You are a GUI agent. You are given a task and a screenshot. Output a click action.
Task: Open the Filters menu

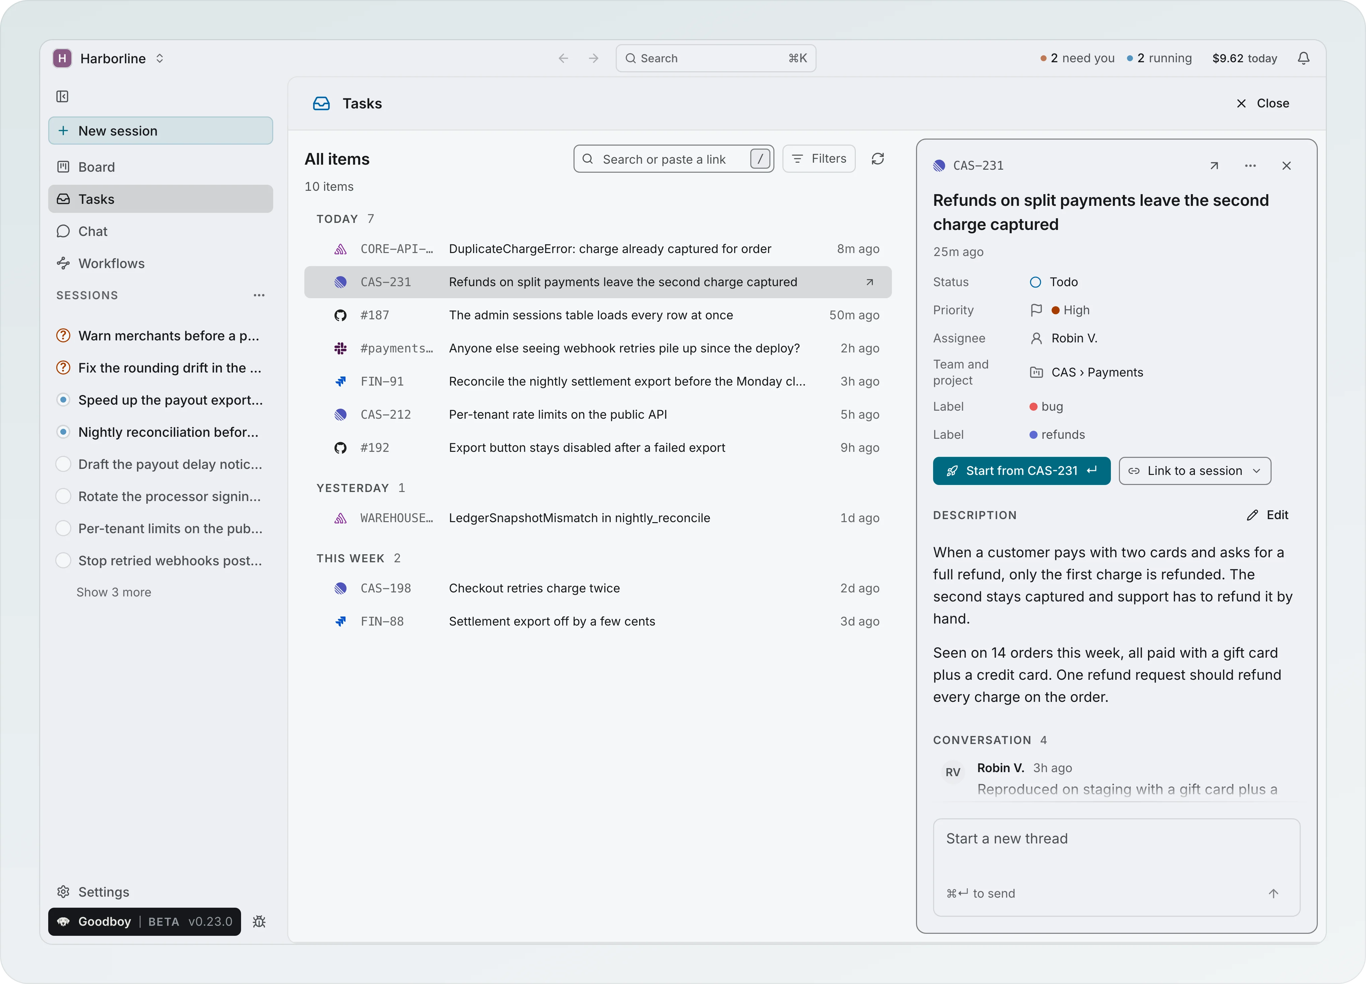coord(819,159)
